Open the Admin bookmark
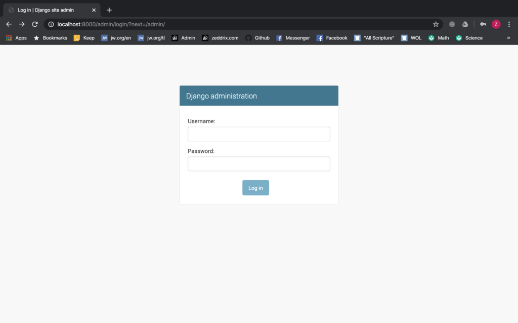The image size is (518, 323). (183, 38)
